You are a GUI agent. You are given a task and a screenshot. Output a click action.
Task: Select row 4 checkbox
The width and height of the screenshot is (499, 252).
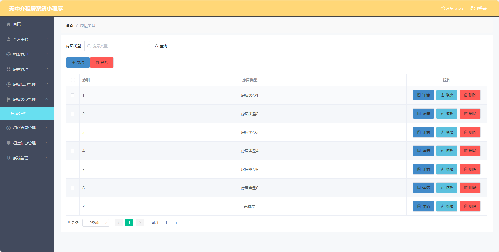[x=72, y=151]
